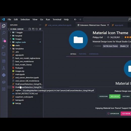
Task: Click the extension star rating
Action: [128, 37]
